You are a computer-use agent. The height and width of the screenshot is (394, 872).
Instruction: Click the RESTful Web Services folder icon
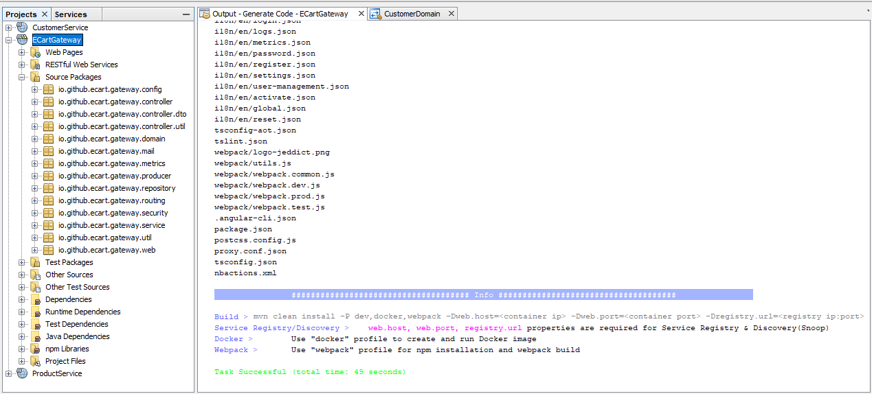[35, 65]
